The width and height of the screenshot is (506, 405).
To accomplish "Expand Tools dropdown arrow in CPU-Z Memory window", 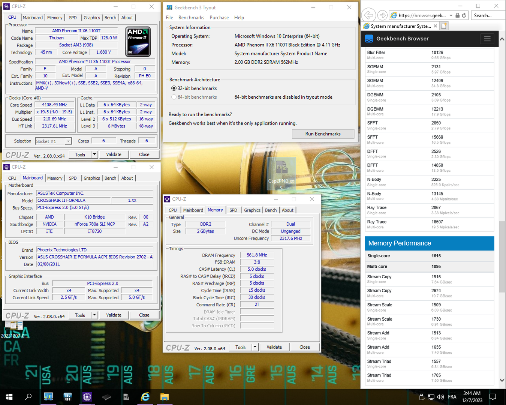I will pyautogui.click(x=255, y=347).
